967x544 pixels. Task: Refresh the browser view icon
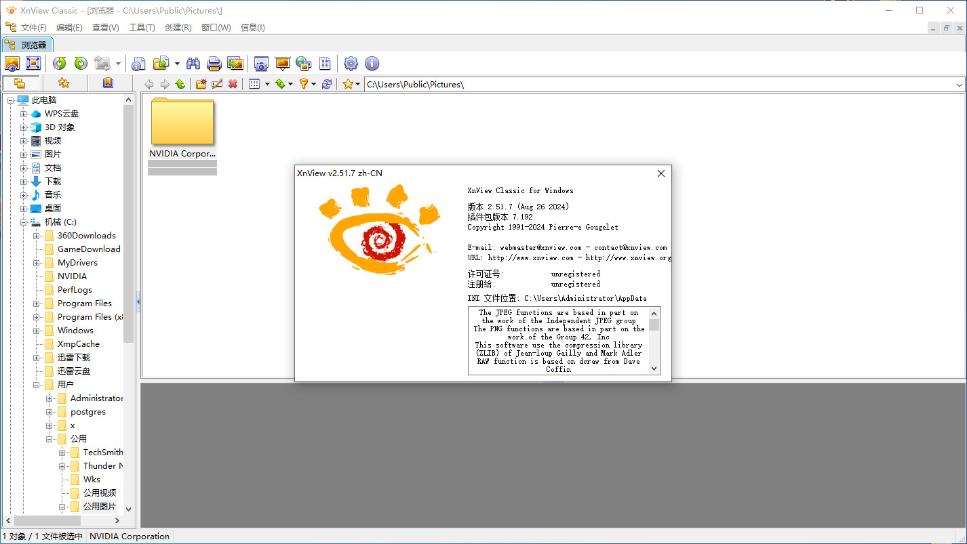(x=327, y=84)
